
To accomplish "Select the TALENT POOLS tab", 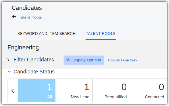I will (101, 34).
